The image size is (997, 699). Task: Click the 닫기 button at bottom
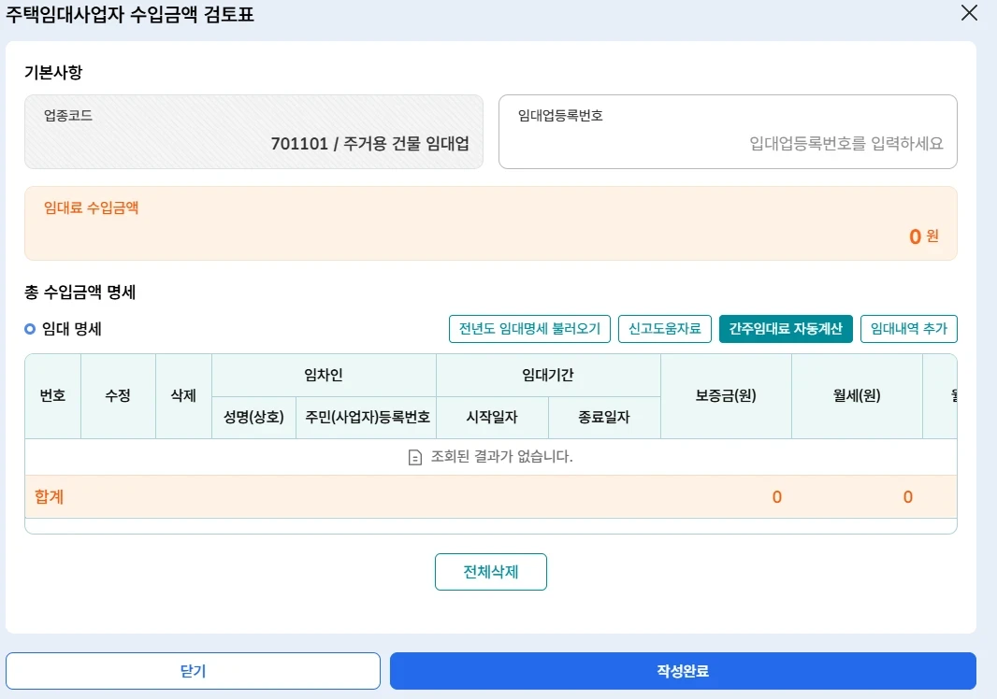point(193,671)
